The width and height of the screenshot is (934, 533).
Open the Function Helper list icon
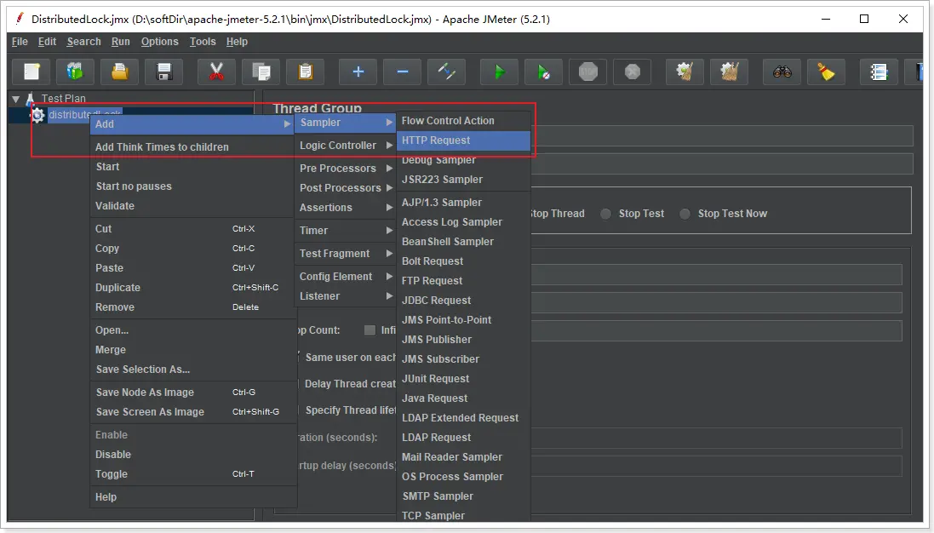[x=880, y=72]
